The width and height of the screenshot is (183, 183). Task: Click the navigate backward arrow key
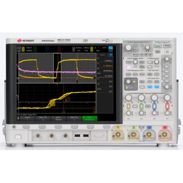pos(142,54)
